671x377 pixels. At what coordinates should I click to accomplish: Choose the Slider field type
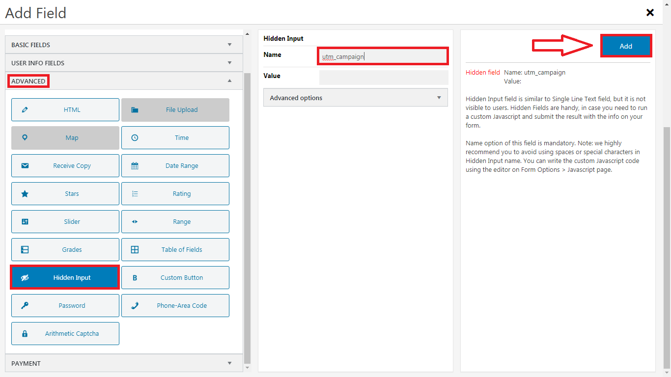65,222
